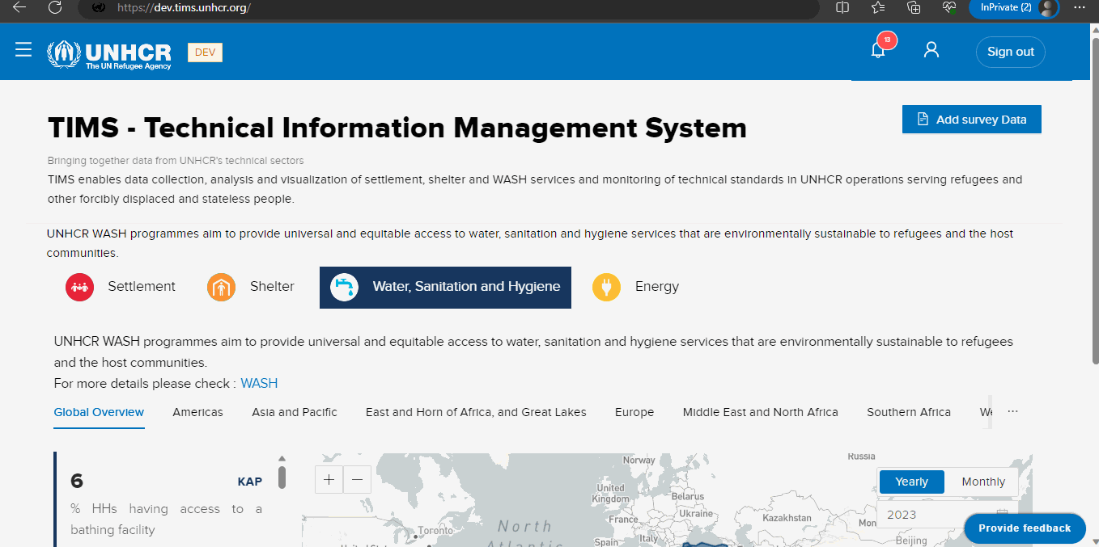Click the water tap icon in WASH tab
Image resolution: width=1099 pixels, height=547 pixels.
[x=345, y=287]
